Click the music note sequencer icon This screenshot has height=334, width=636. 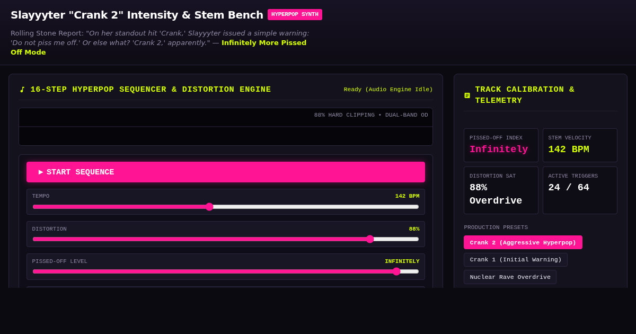coord(22,90)
